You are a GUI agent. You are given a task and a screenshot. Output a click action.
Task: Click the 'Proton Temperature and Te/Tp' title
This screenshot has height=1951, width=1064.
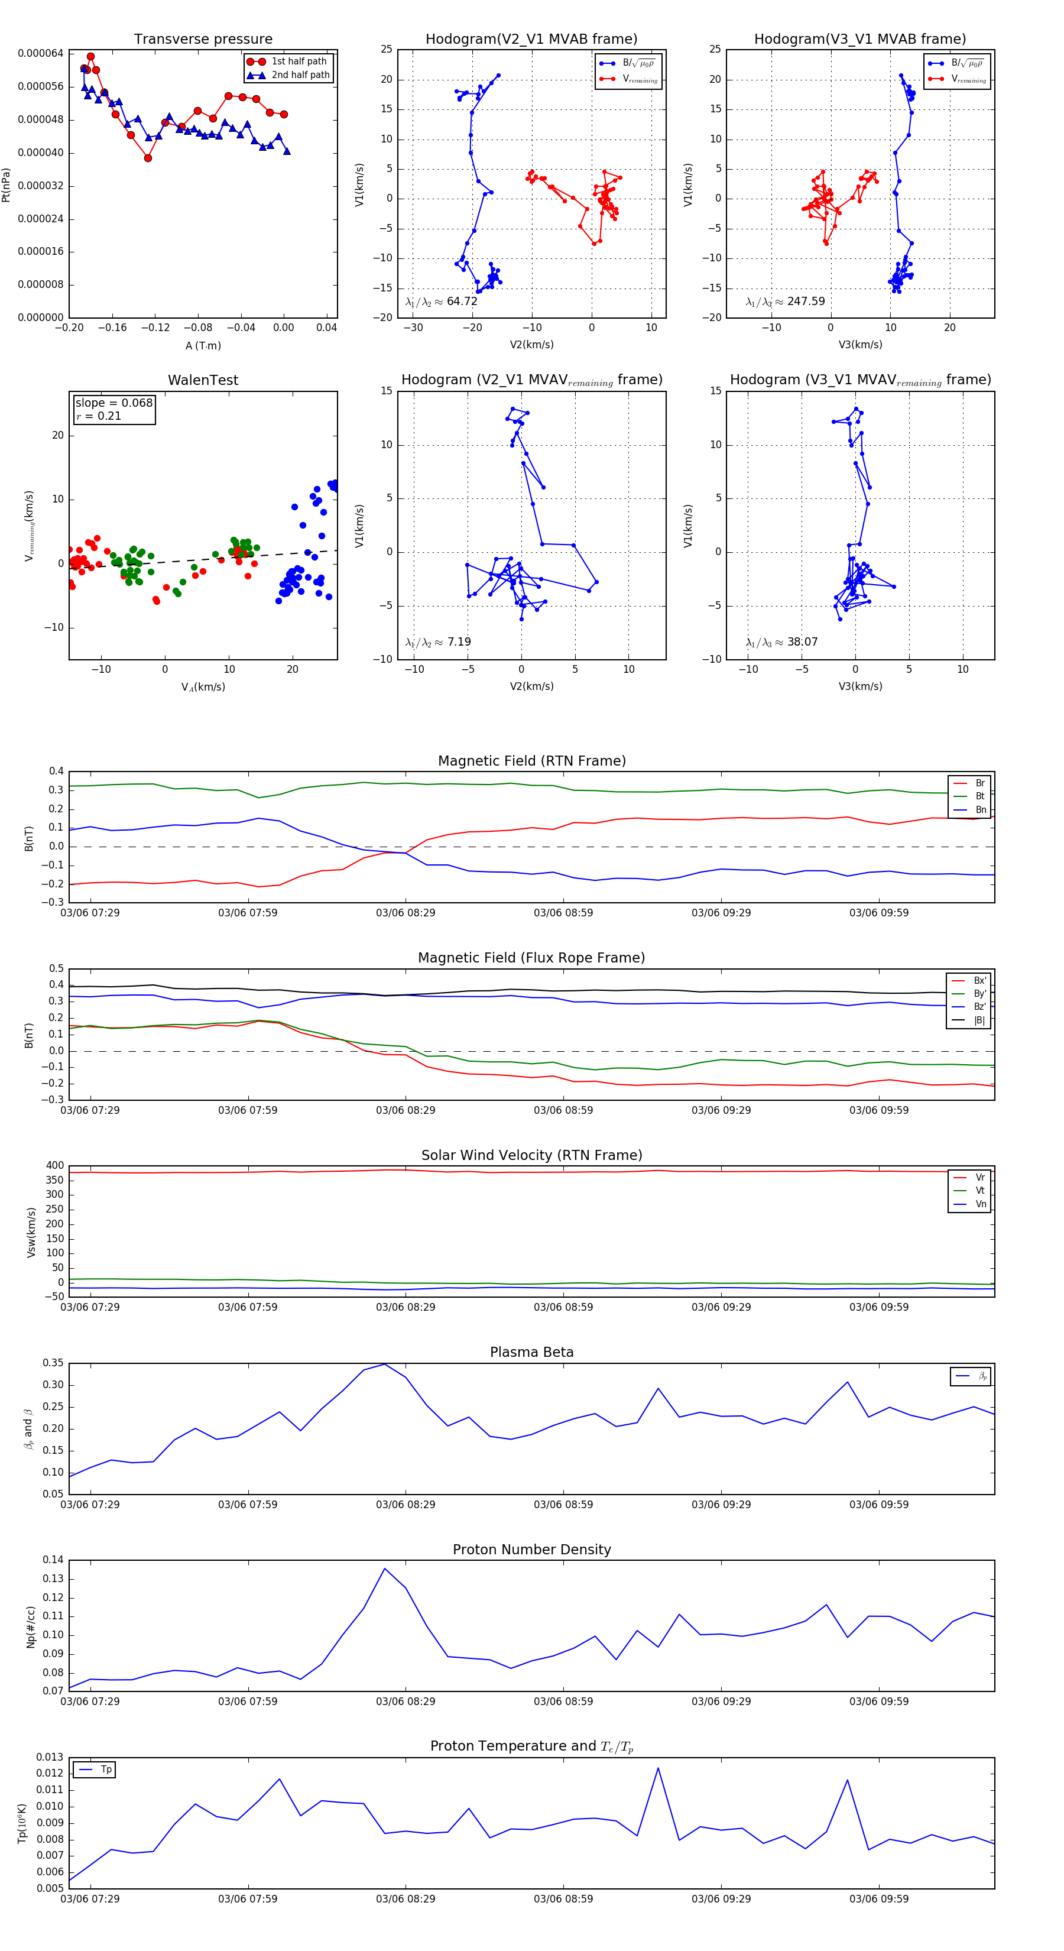coord(531,1746)
